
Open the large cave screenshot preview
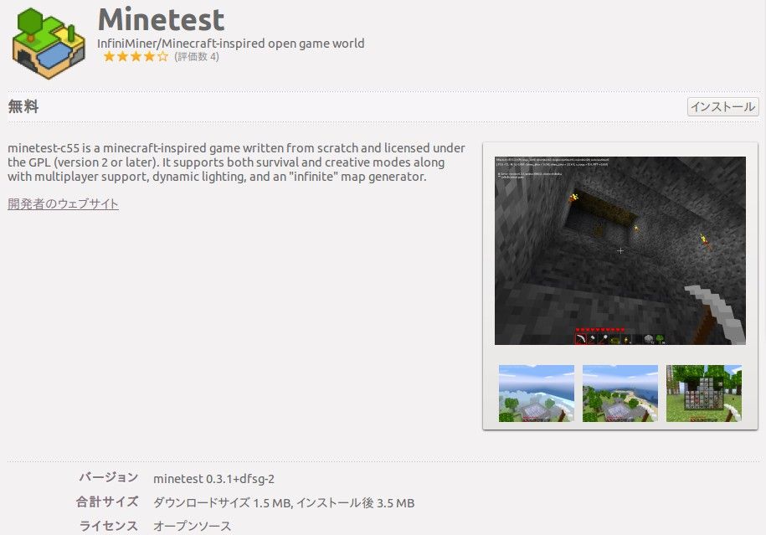point(620,250)
